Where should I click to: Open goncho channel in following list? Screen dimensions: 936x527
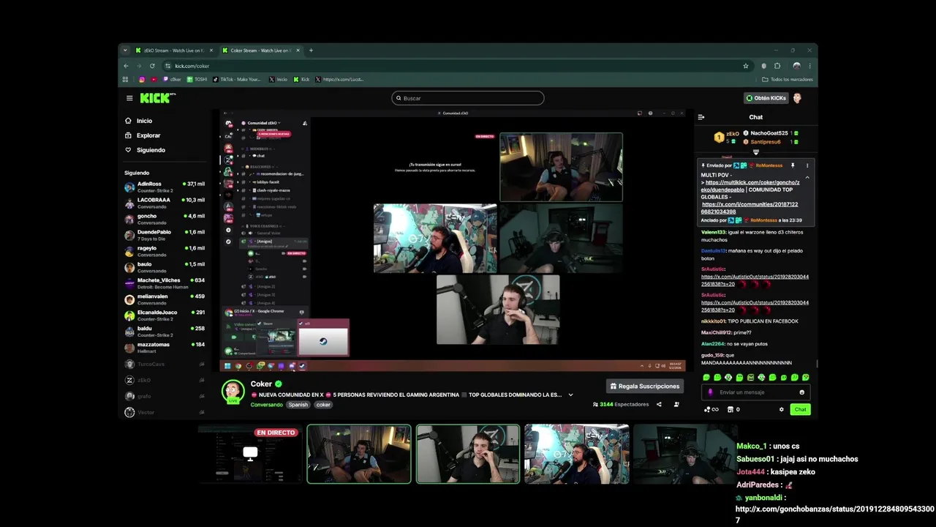coord(165,220)
